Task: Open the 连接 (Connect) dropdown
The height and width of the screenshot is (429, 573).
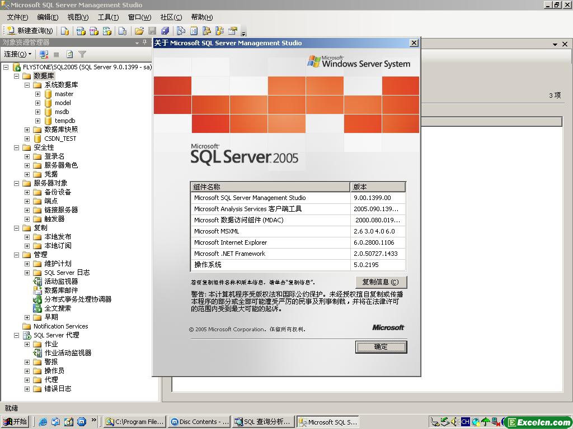Action: point(18,54)
